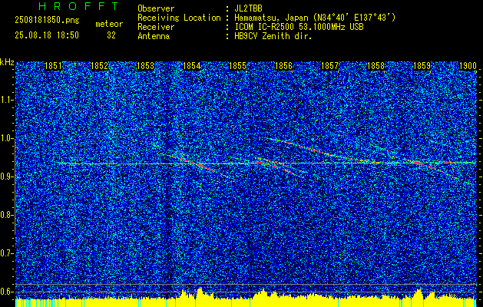Screen dimensions: 483x307
Task: Click the 1854 time marker
Action: point(192,66)
